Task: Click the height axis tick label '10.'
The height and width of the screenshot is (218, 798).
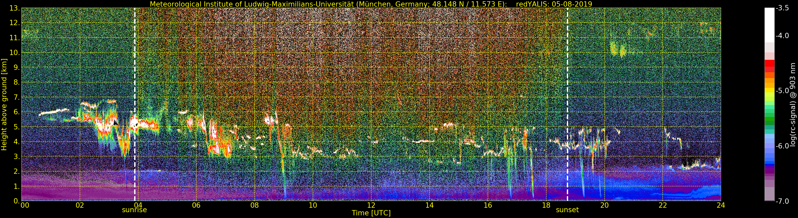Action: pyautogui.click(x=14, y=53)
